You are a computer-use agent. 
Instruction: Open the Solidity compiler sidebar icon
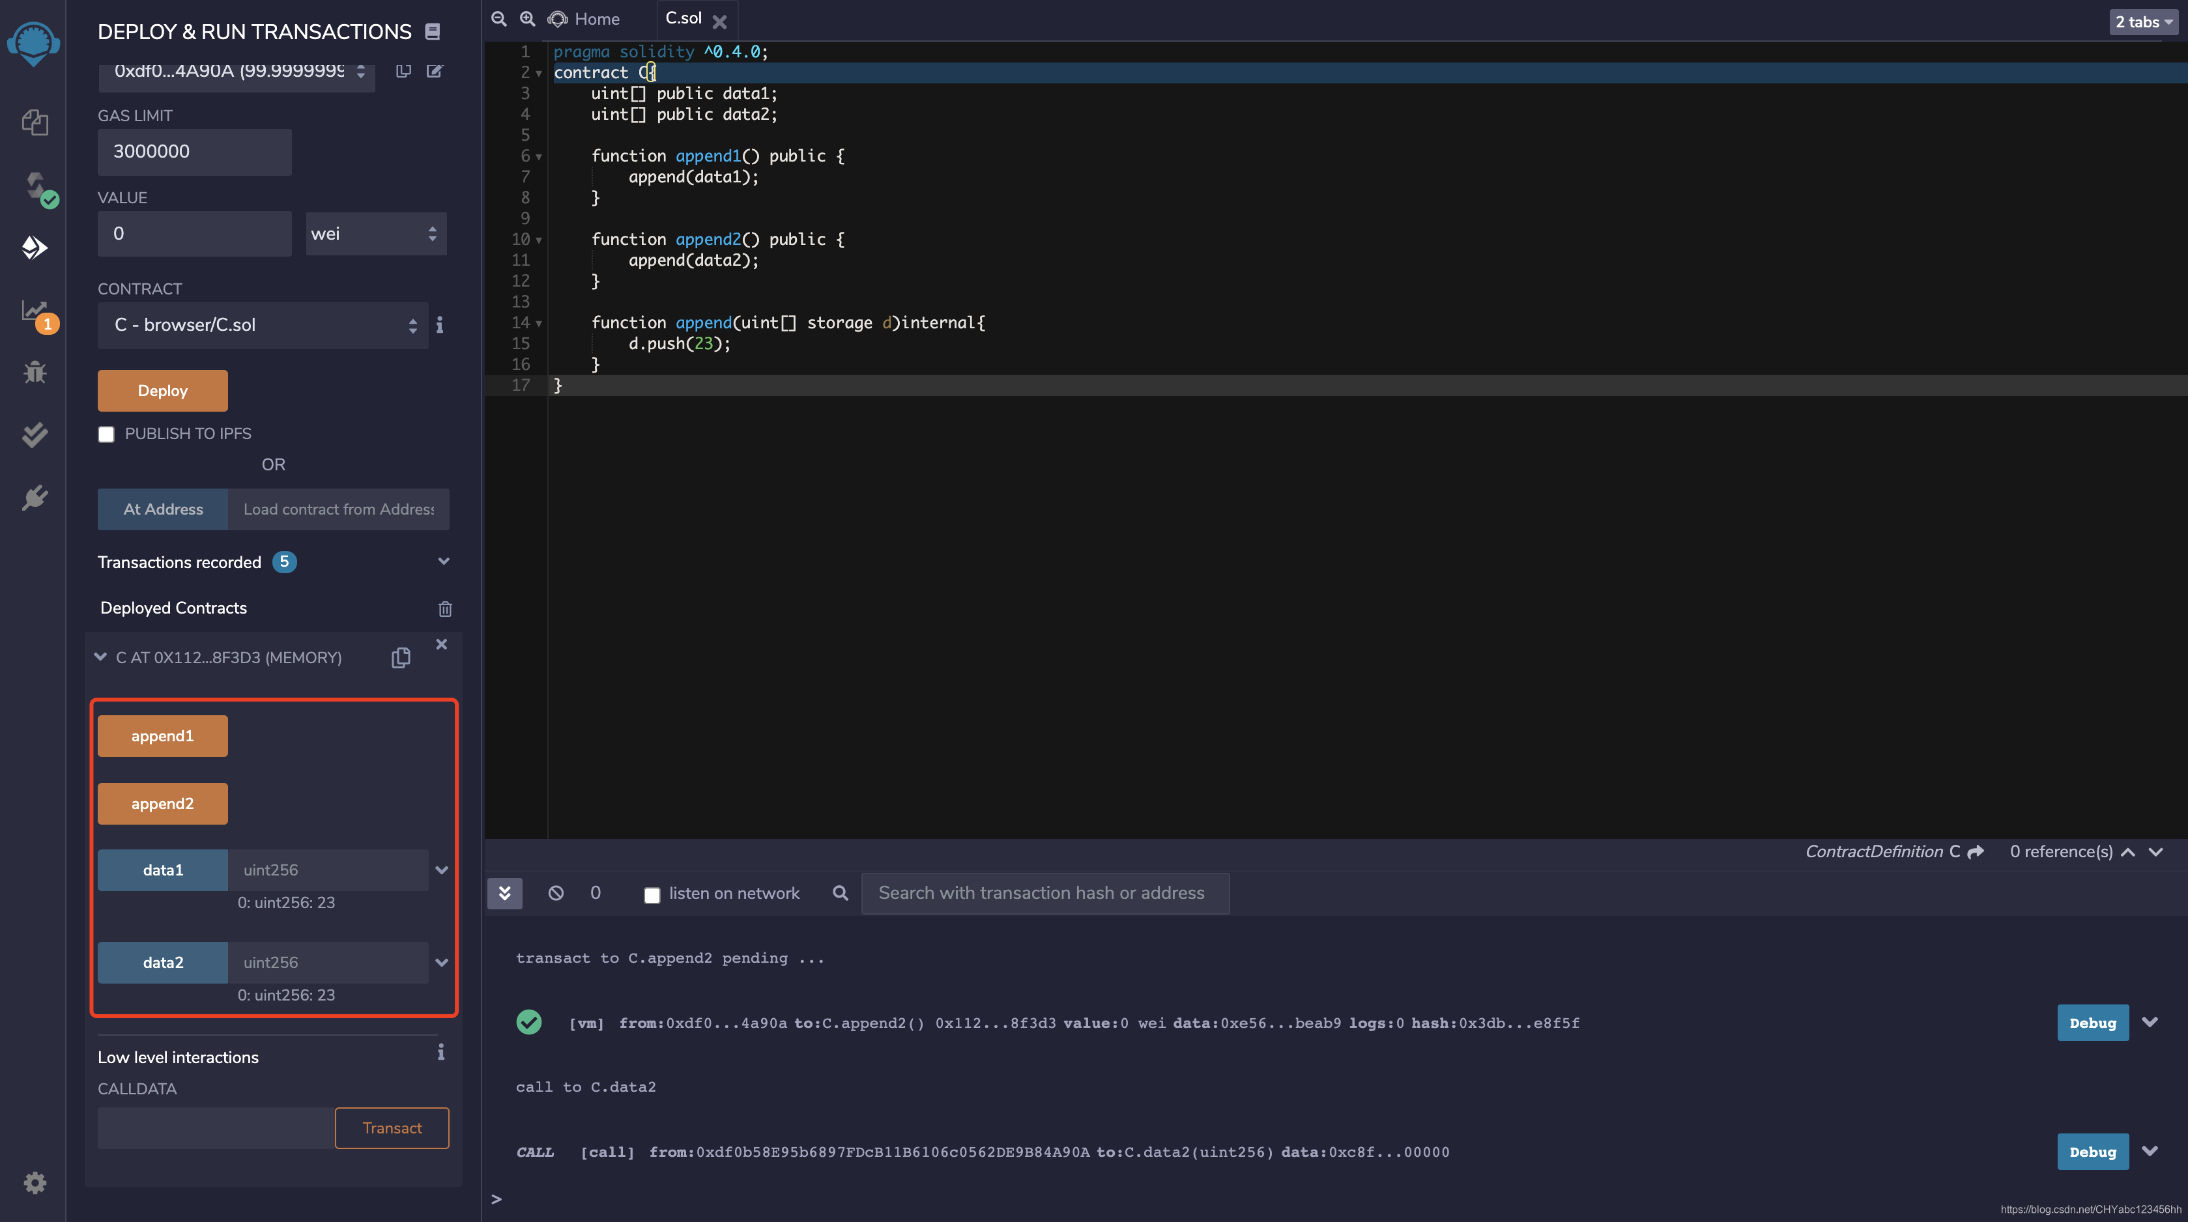(36, 187)
